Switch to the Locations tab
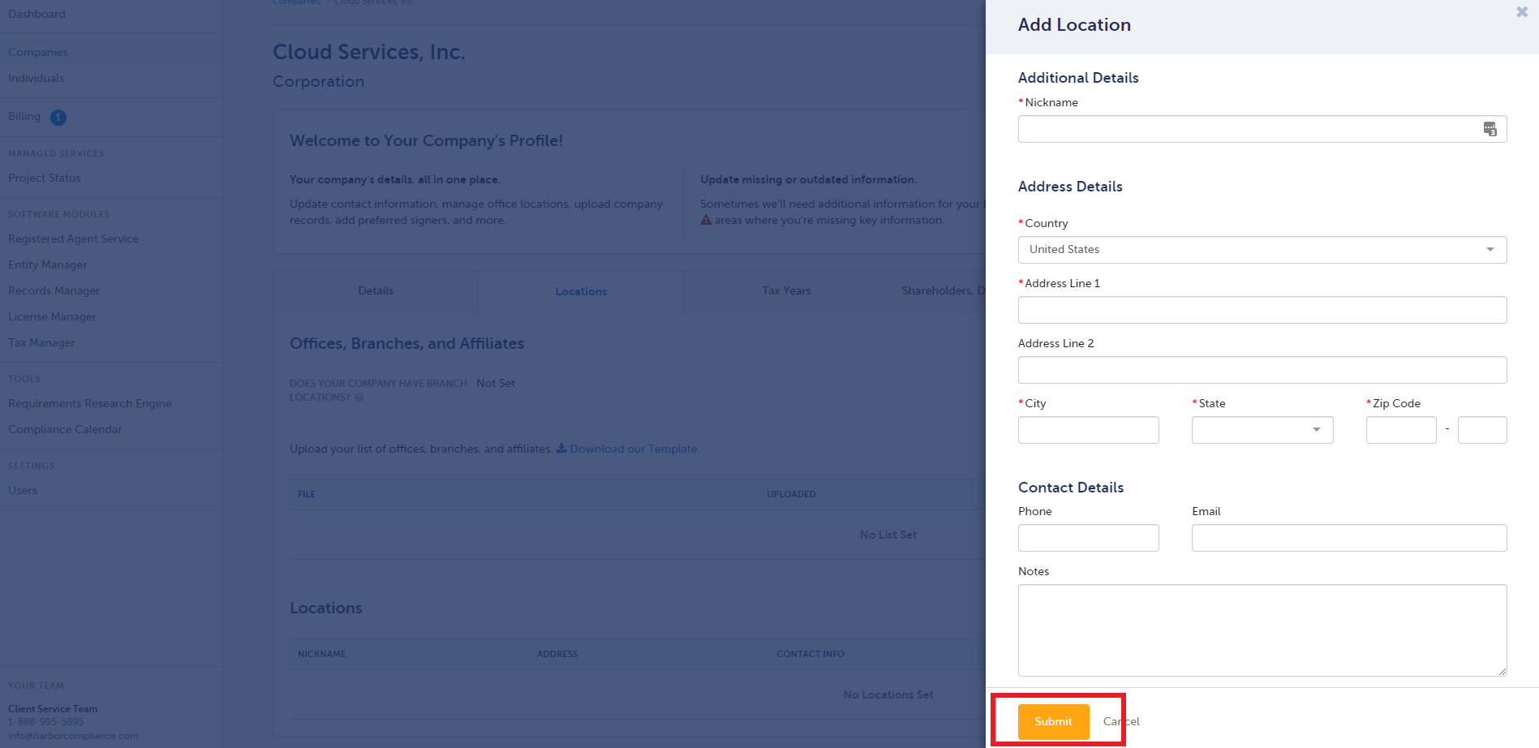The image size is (1539, 748). pyautogui.click(x=581, y=291)
